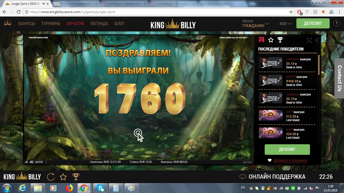Click the star icon in the bottom bar
Image resolution: width=344 pixels, height=193 pixels.
pos(63,177)
